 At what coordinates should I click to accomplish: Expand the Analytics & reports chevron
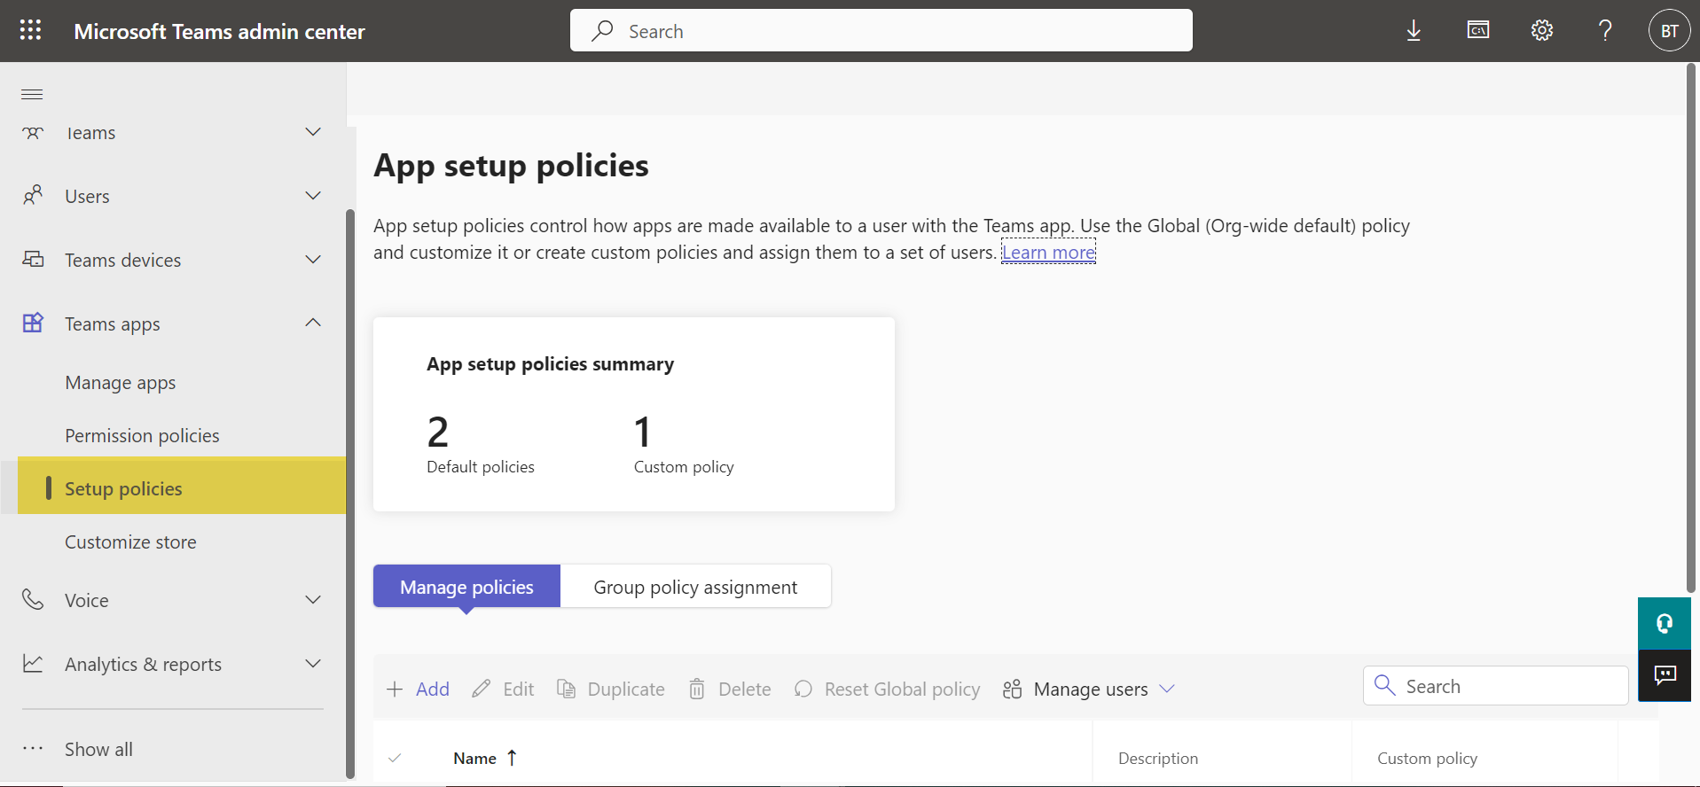tap(313, 664)
